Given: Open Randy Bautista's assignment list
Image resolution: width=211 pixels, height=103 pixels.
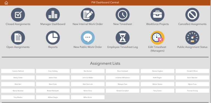Looking at the screenshot, I should (18, 91).
